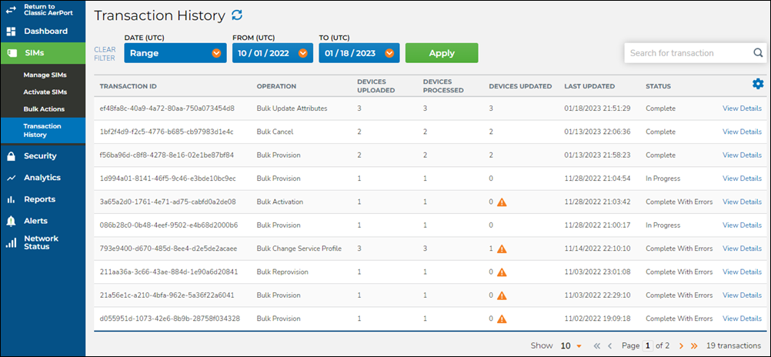Click the Transaction ID column header
The height and width of the screenshot is (357, 771).
tap(128, 86)
